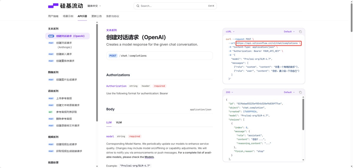Click the 语音系列 sidebar heading

pos(53,91)
